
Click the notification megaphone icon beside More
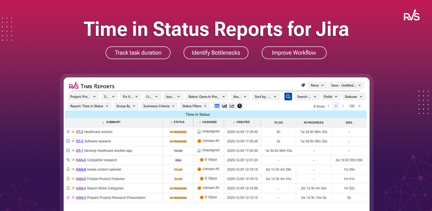click(303, 85)
